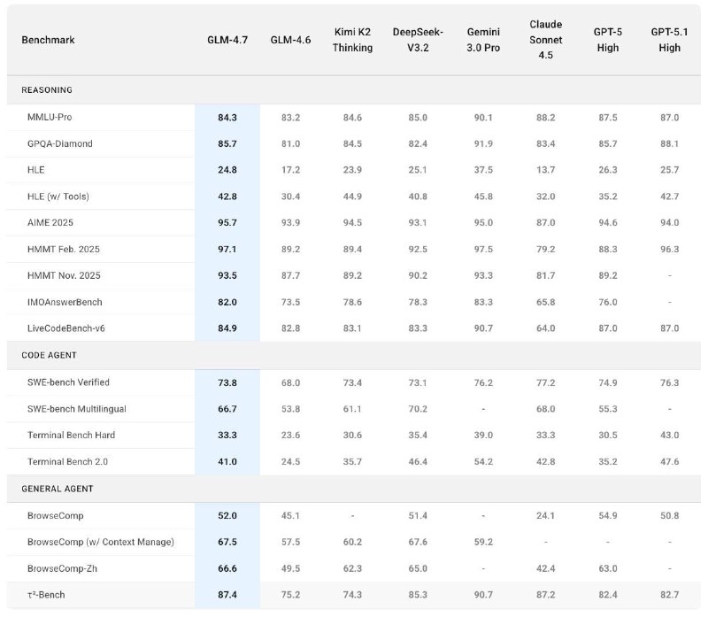Viewport: 708px width, 617px height.
Task: Click the GENERAL AGENT section heading
Action: pos(58,488)
